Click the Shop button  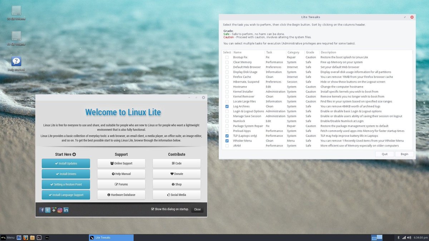click(x=177, y=184)
